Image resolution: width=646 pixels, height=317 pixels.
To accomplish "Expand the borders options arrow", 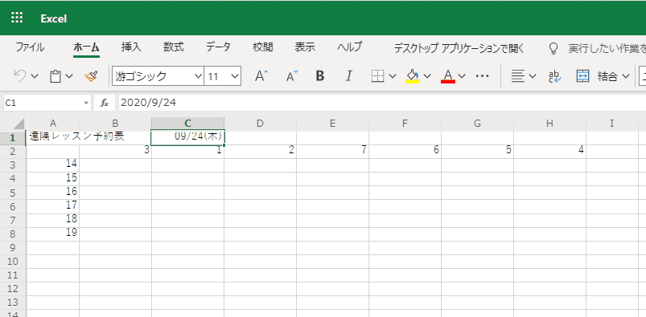I will coord(393,76).
